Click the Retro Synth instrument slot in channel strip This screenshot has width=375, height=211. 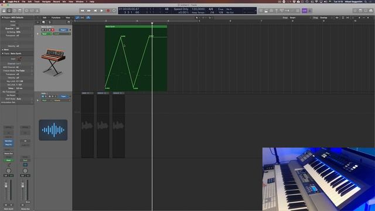tap(8, 141)
